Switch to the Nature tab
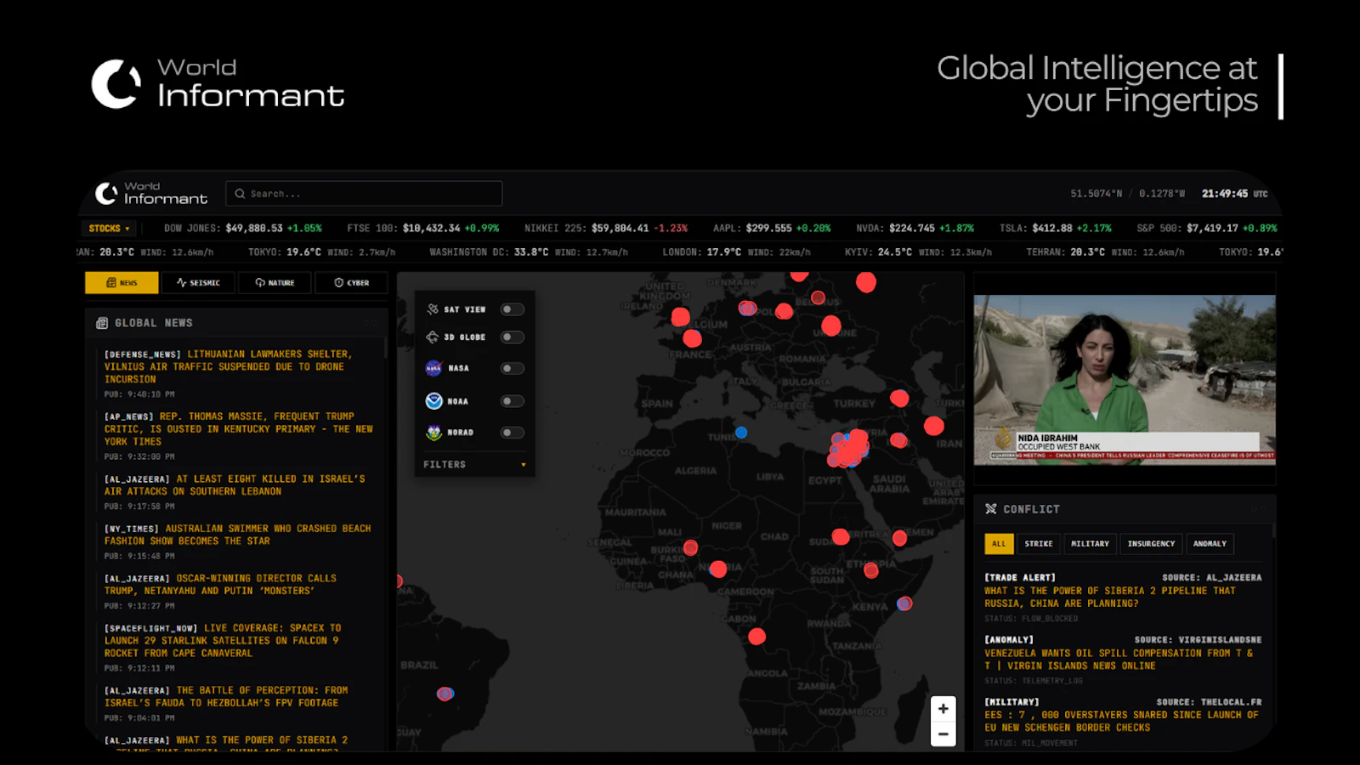The image size is (1360, 765). [x=275, y=283]
